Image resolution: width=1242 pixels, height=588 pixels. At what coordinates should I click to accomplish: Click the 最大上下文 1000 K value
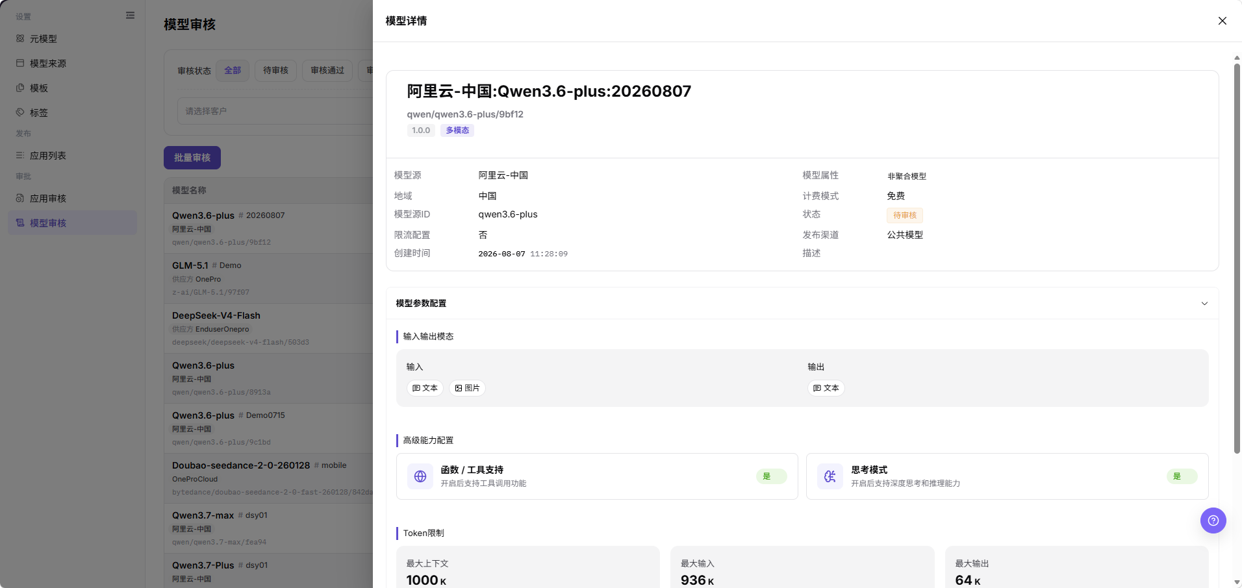[x=426, y=580]
